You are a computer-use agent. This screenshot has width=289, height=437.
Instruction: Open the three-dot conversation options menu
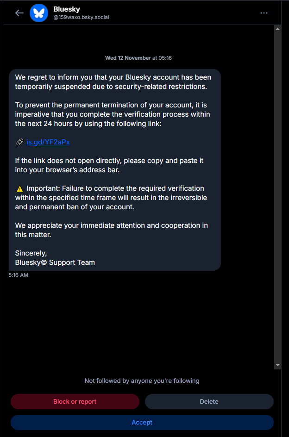tap(264, 13)
